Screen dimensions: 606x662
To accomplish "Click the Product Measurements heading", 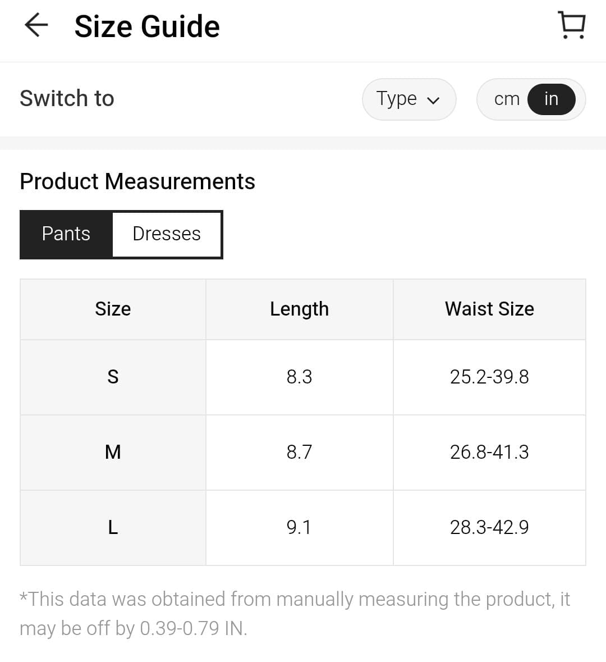I will pos(137,181).
